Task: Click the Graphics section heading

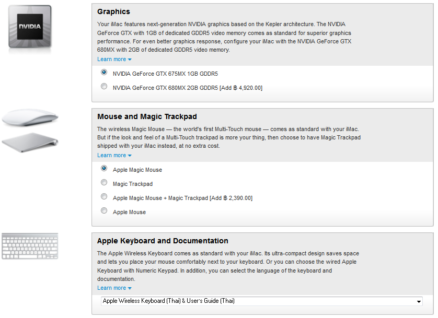Action: (113, 11)
